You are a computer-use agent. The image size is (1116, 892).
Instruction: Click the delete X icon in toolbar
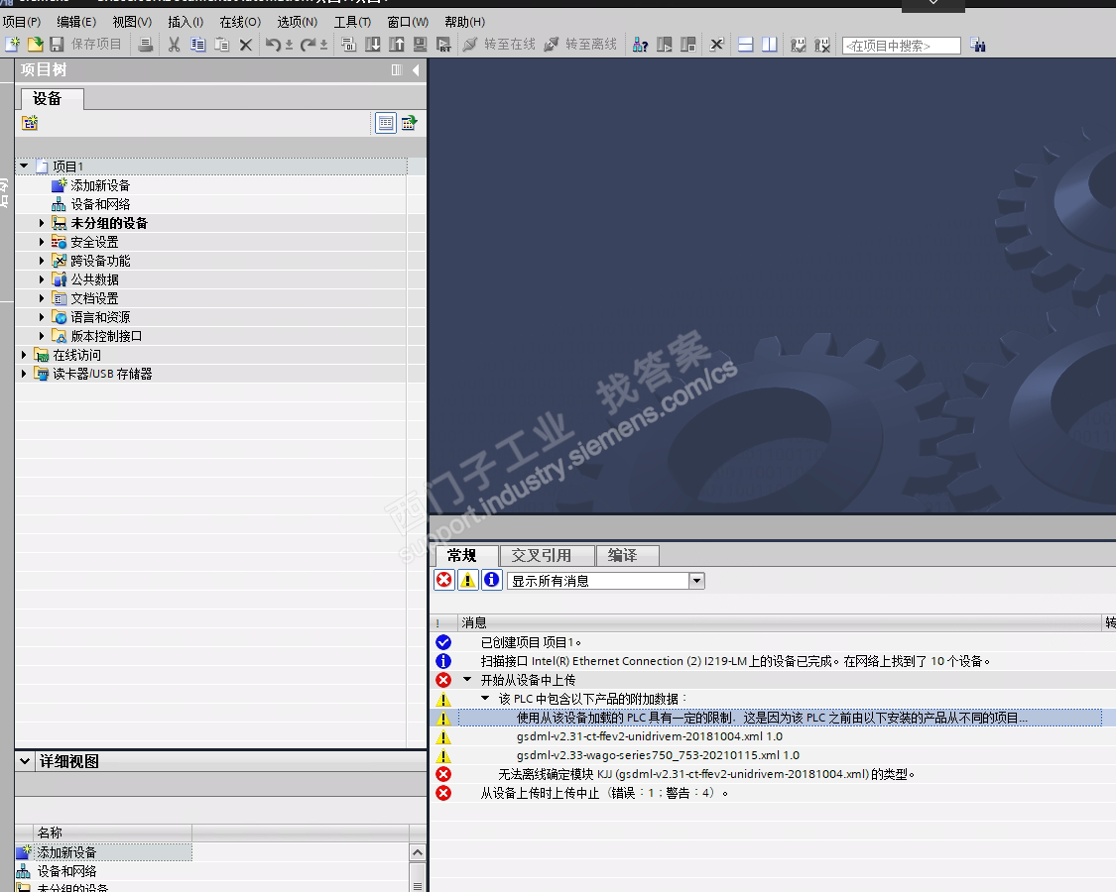pyautogui.click(x=246, y=45)
